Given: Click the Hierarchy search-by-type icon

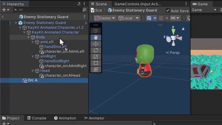Looking at the screenshot, I should [x=84, y=10].
